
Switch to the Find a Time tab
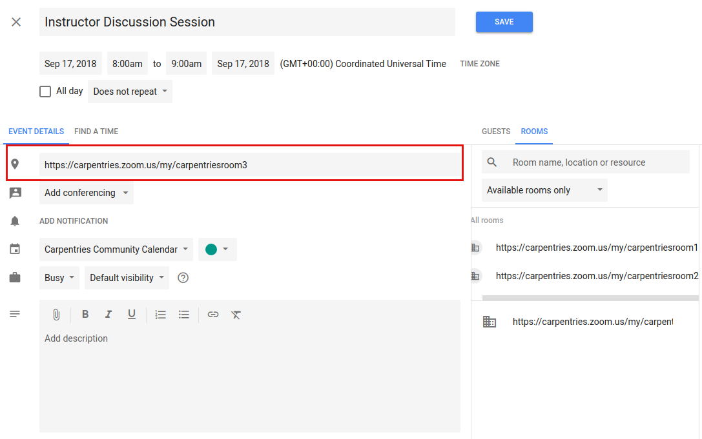click(96, 132)
